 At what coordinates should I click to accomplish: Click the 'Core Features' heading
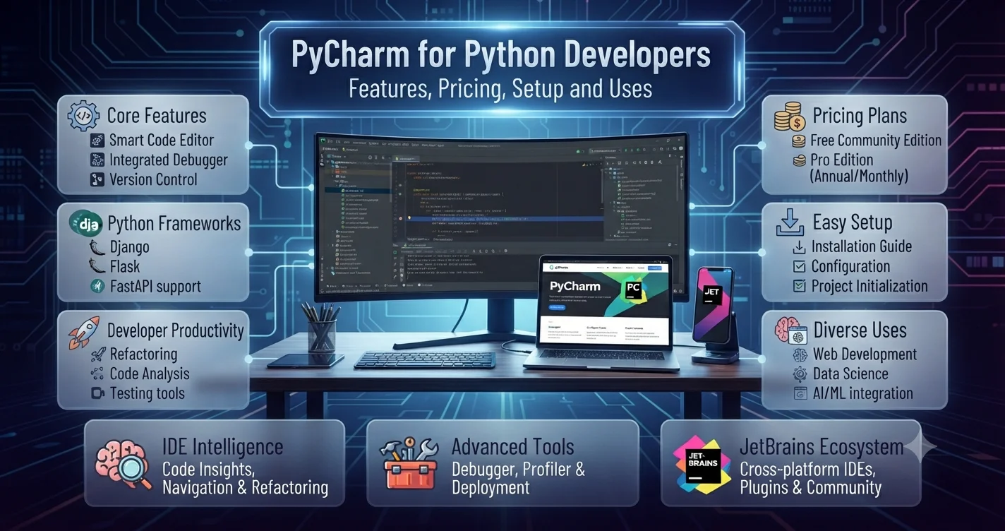click(157, 116)
